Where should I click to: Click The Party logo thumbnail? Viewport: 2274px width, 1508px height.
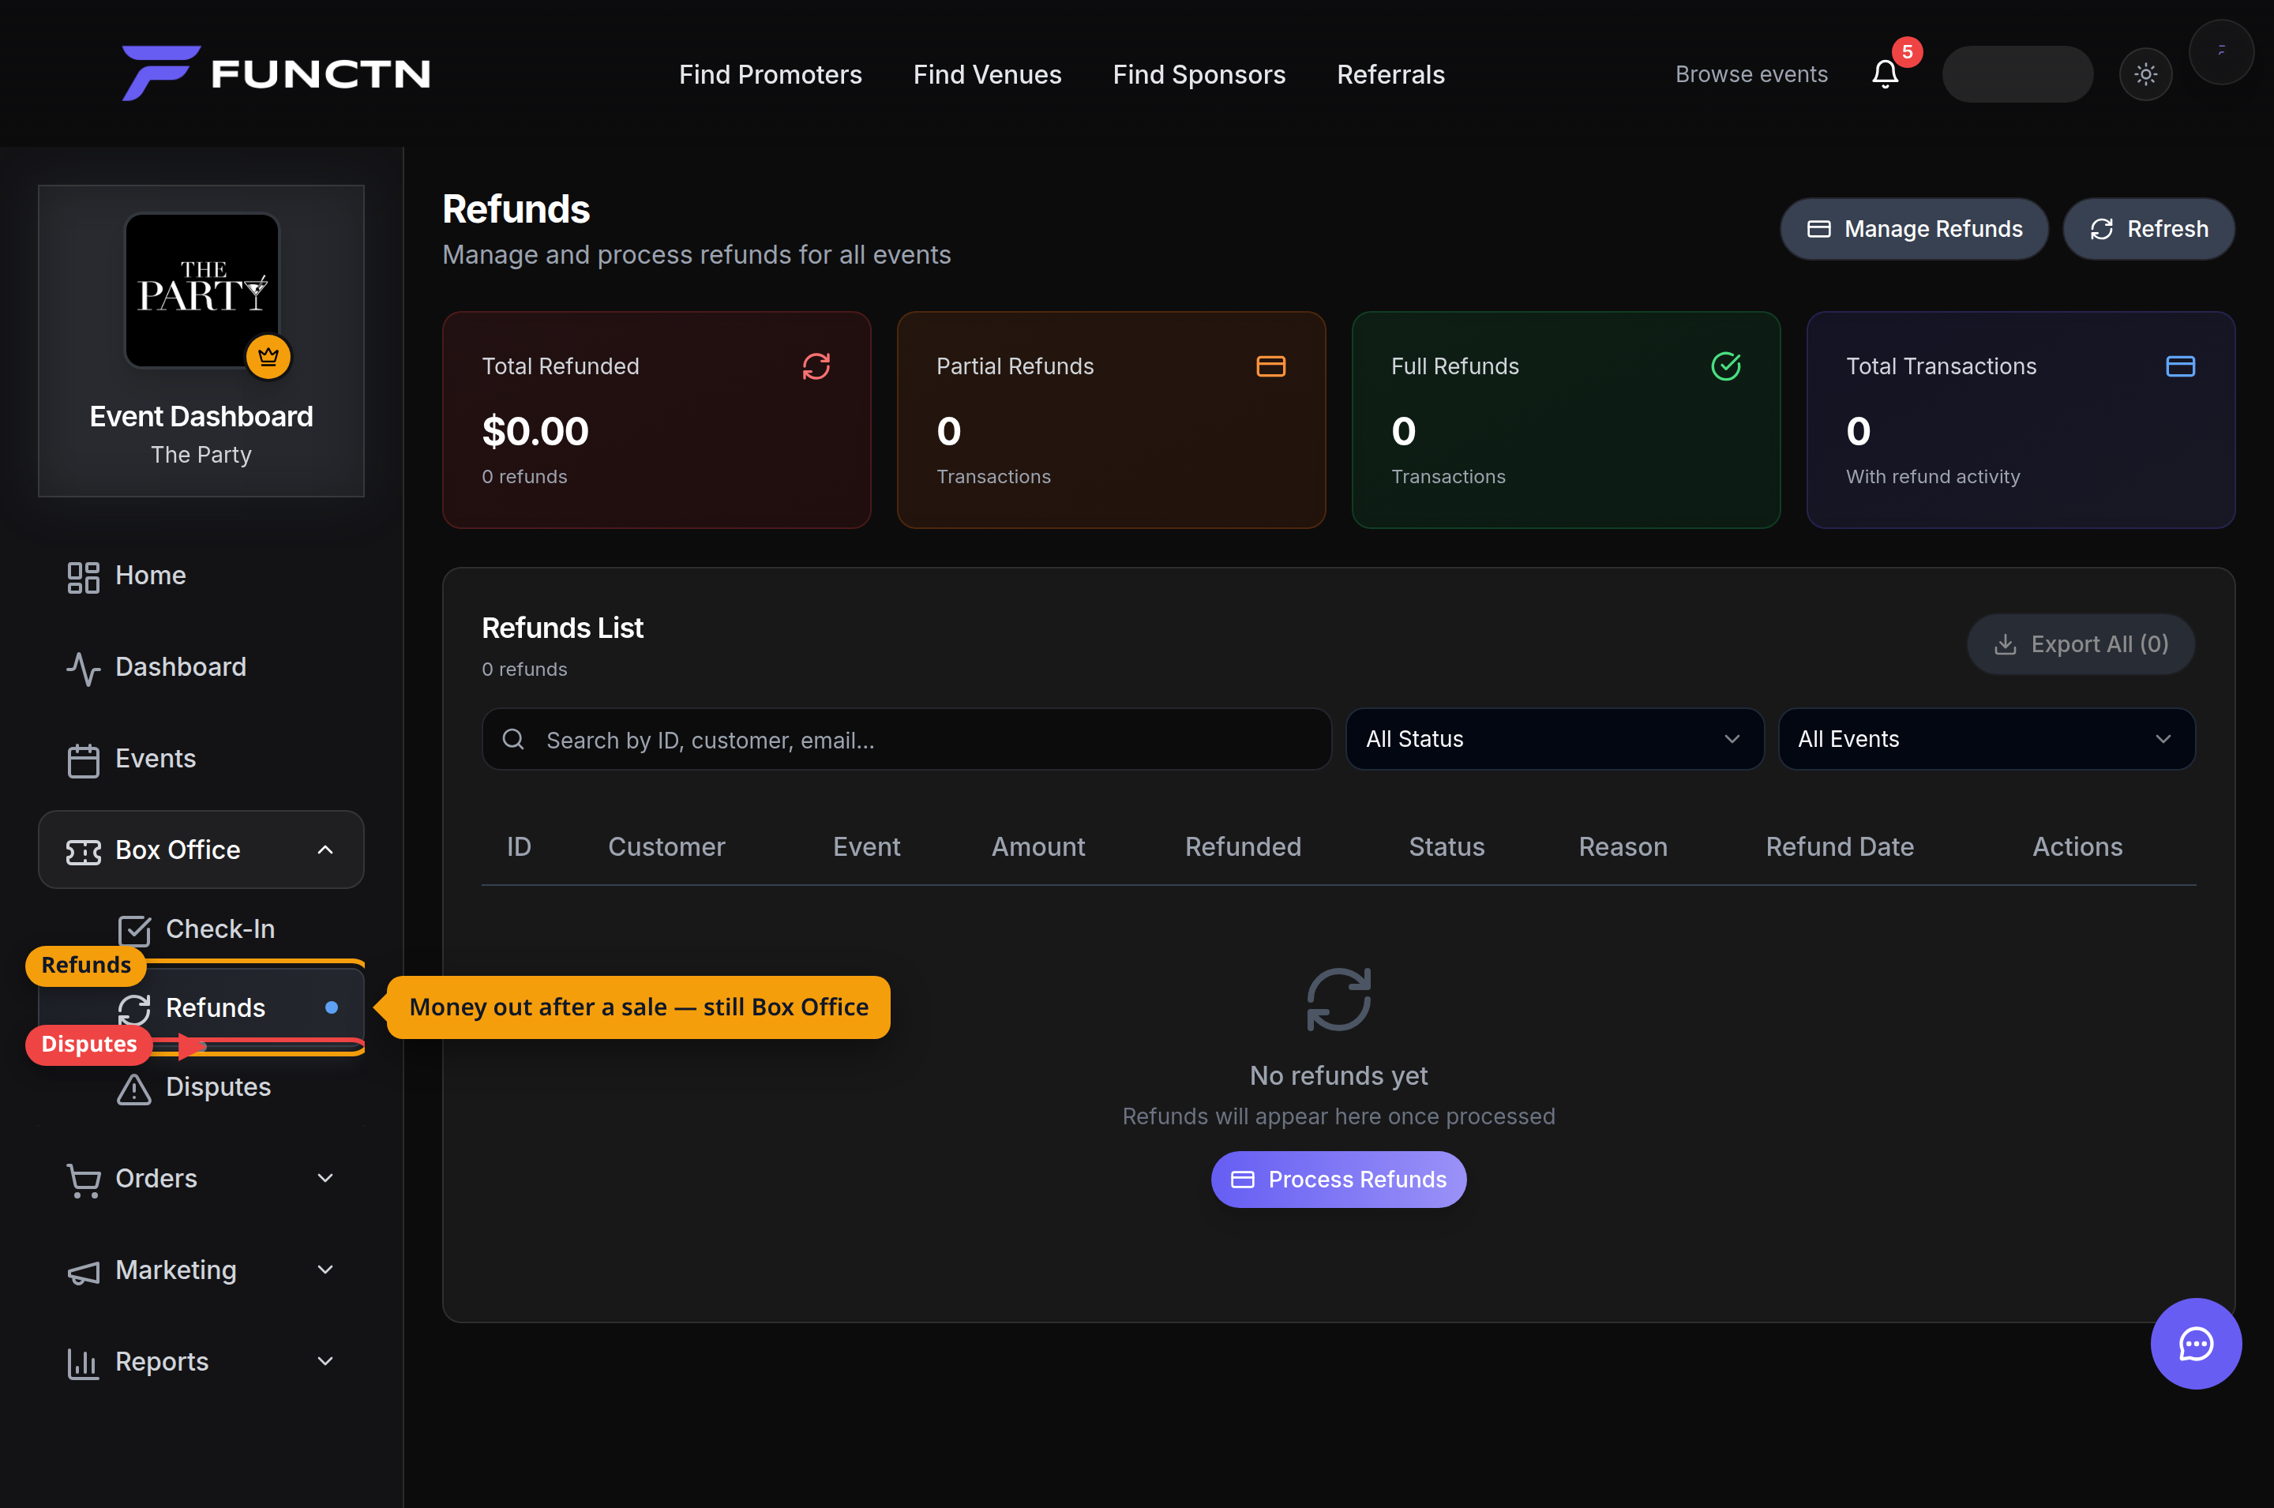[x=202, y=290]
